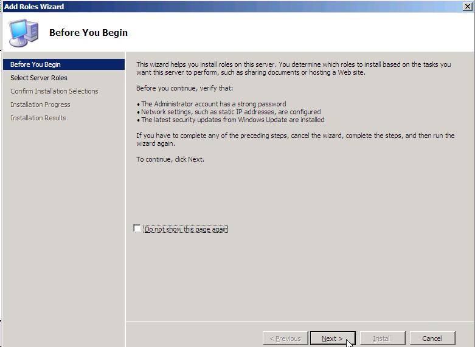Click the 'Before You Begin' page heading
Image resolution: width=475 pixels, height=347 pixels.
(x=88, y=32)
